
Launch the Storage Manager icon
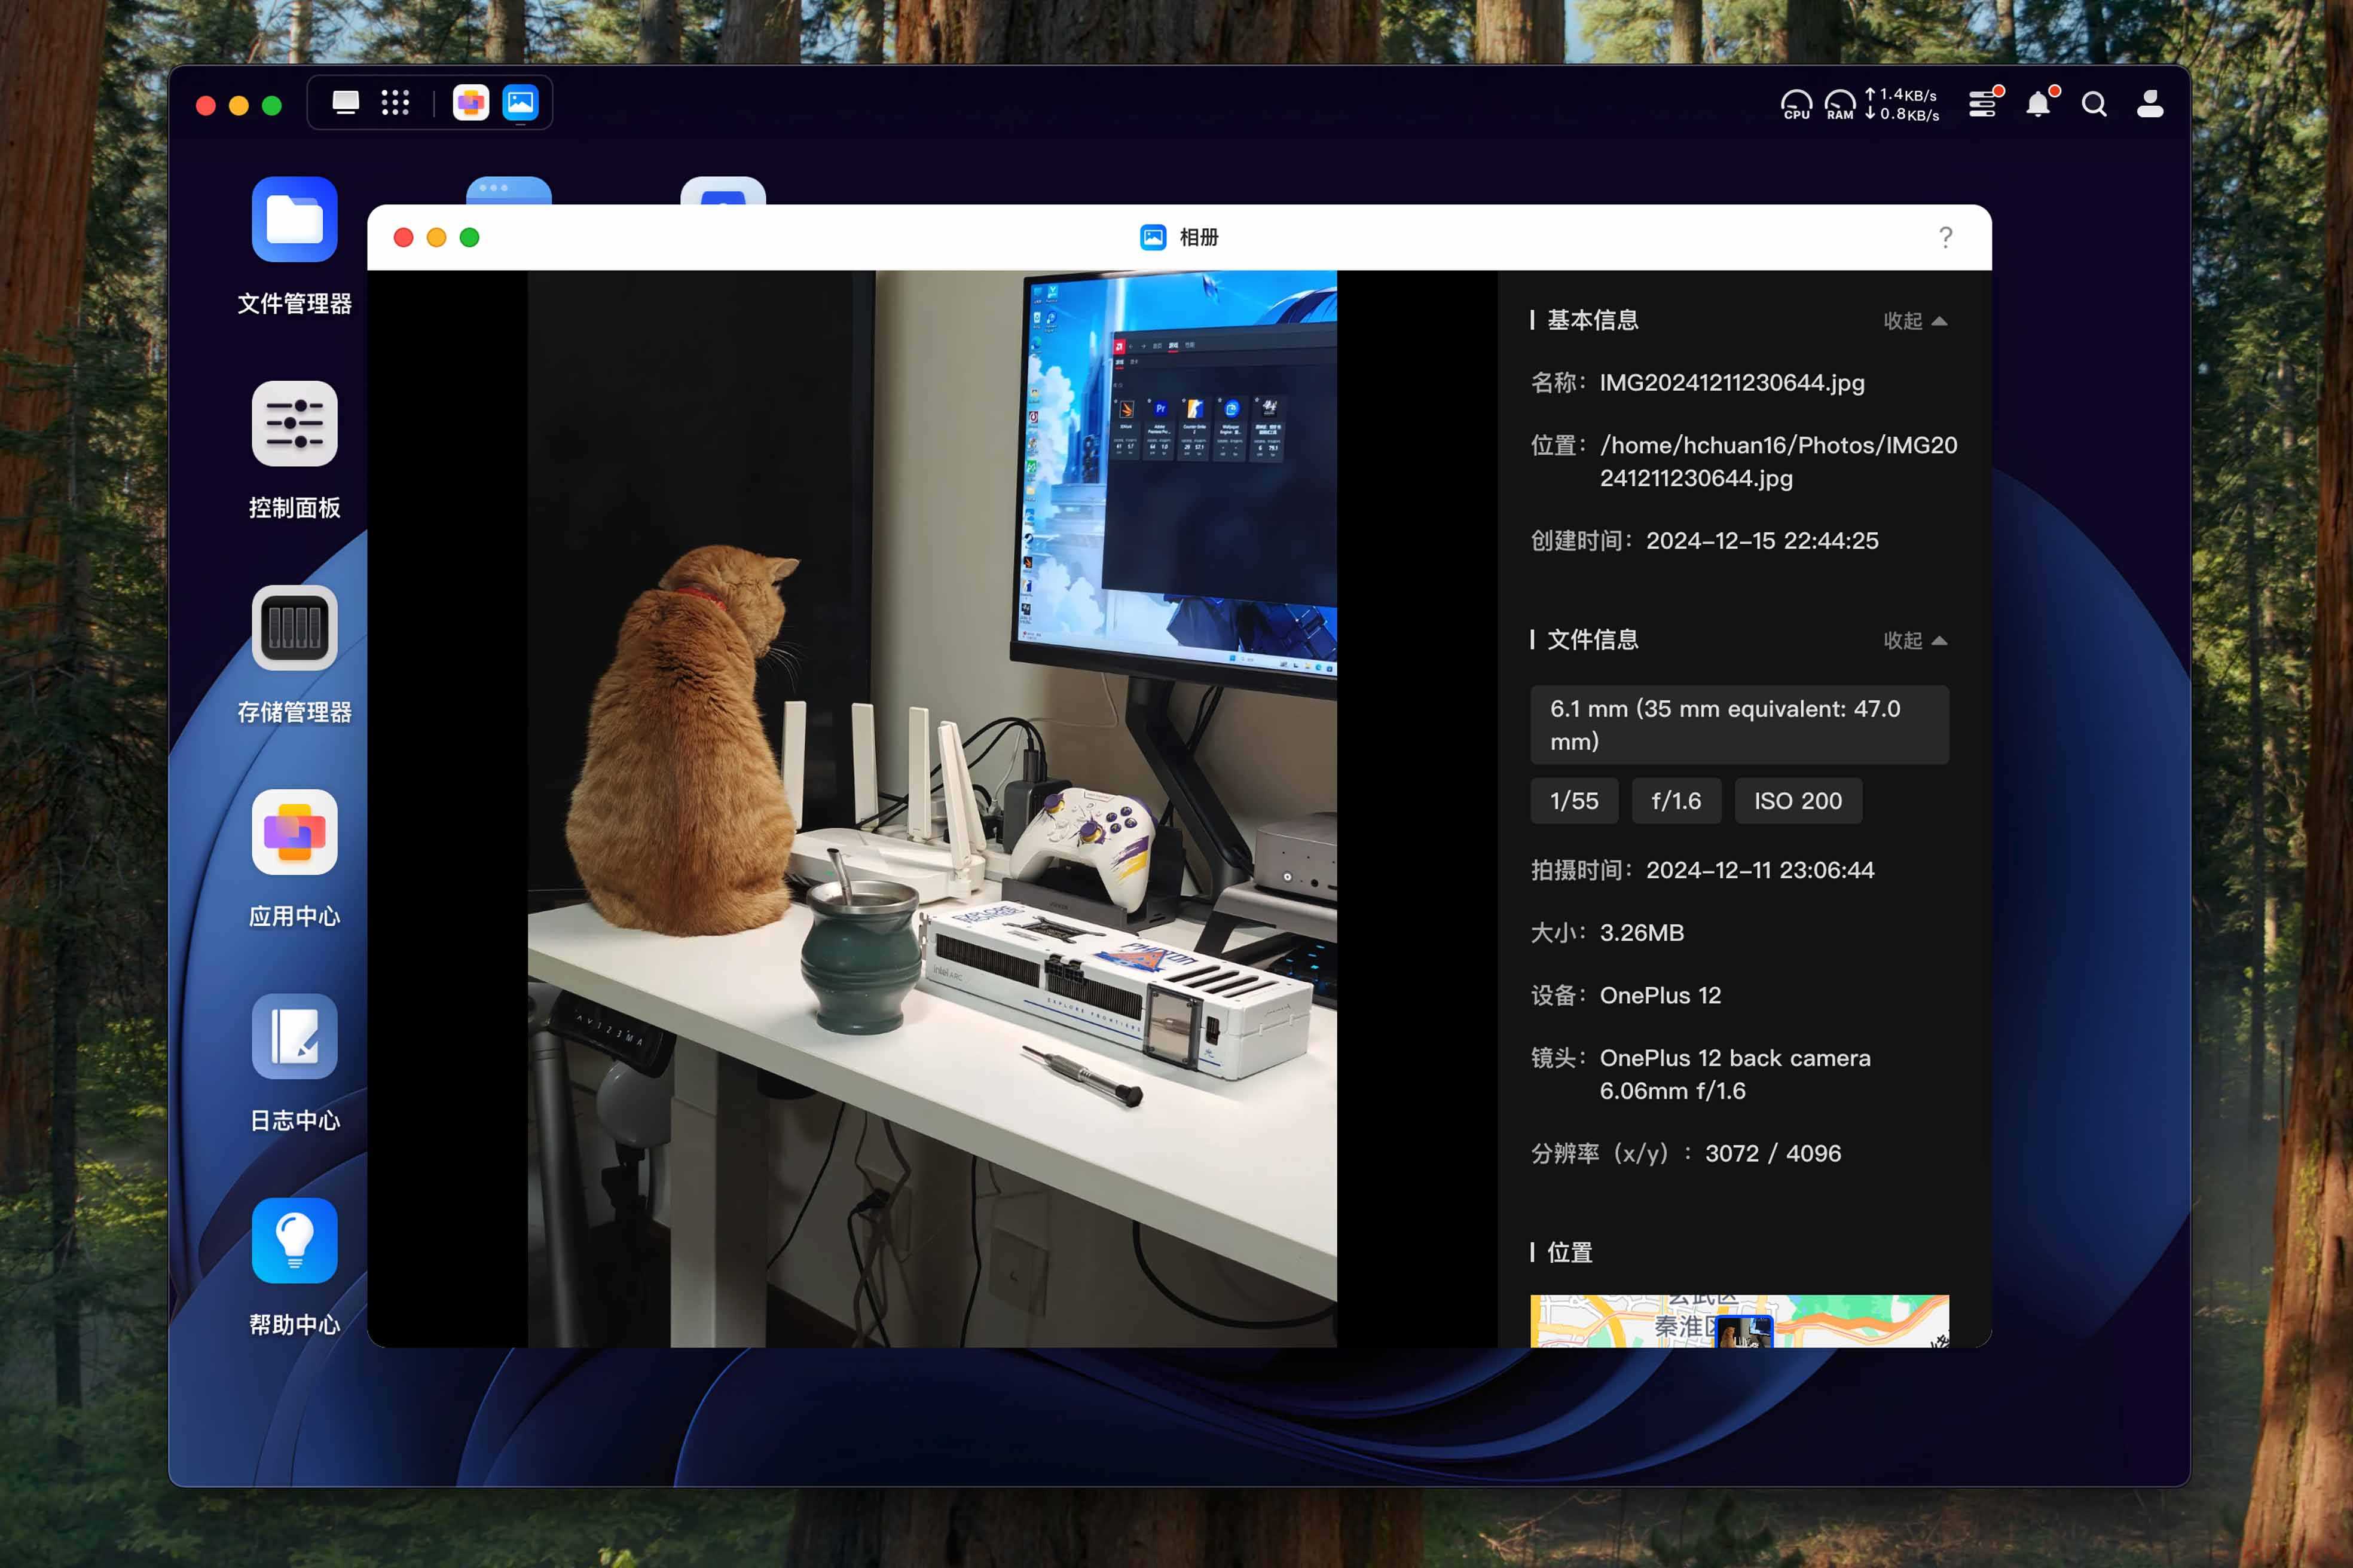(x=294, y=628)
